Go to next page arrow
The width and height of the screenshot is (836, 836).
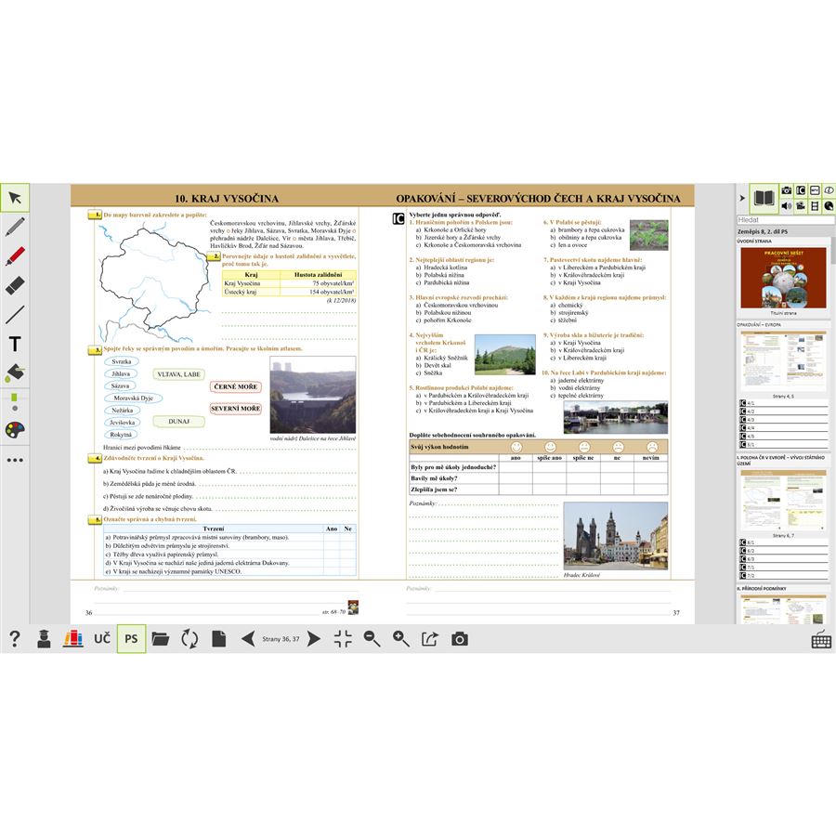coord(314,638)
